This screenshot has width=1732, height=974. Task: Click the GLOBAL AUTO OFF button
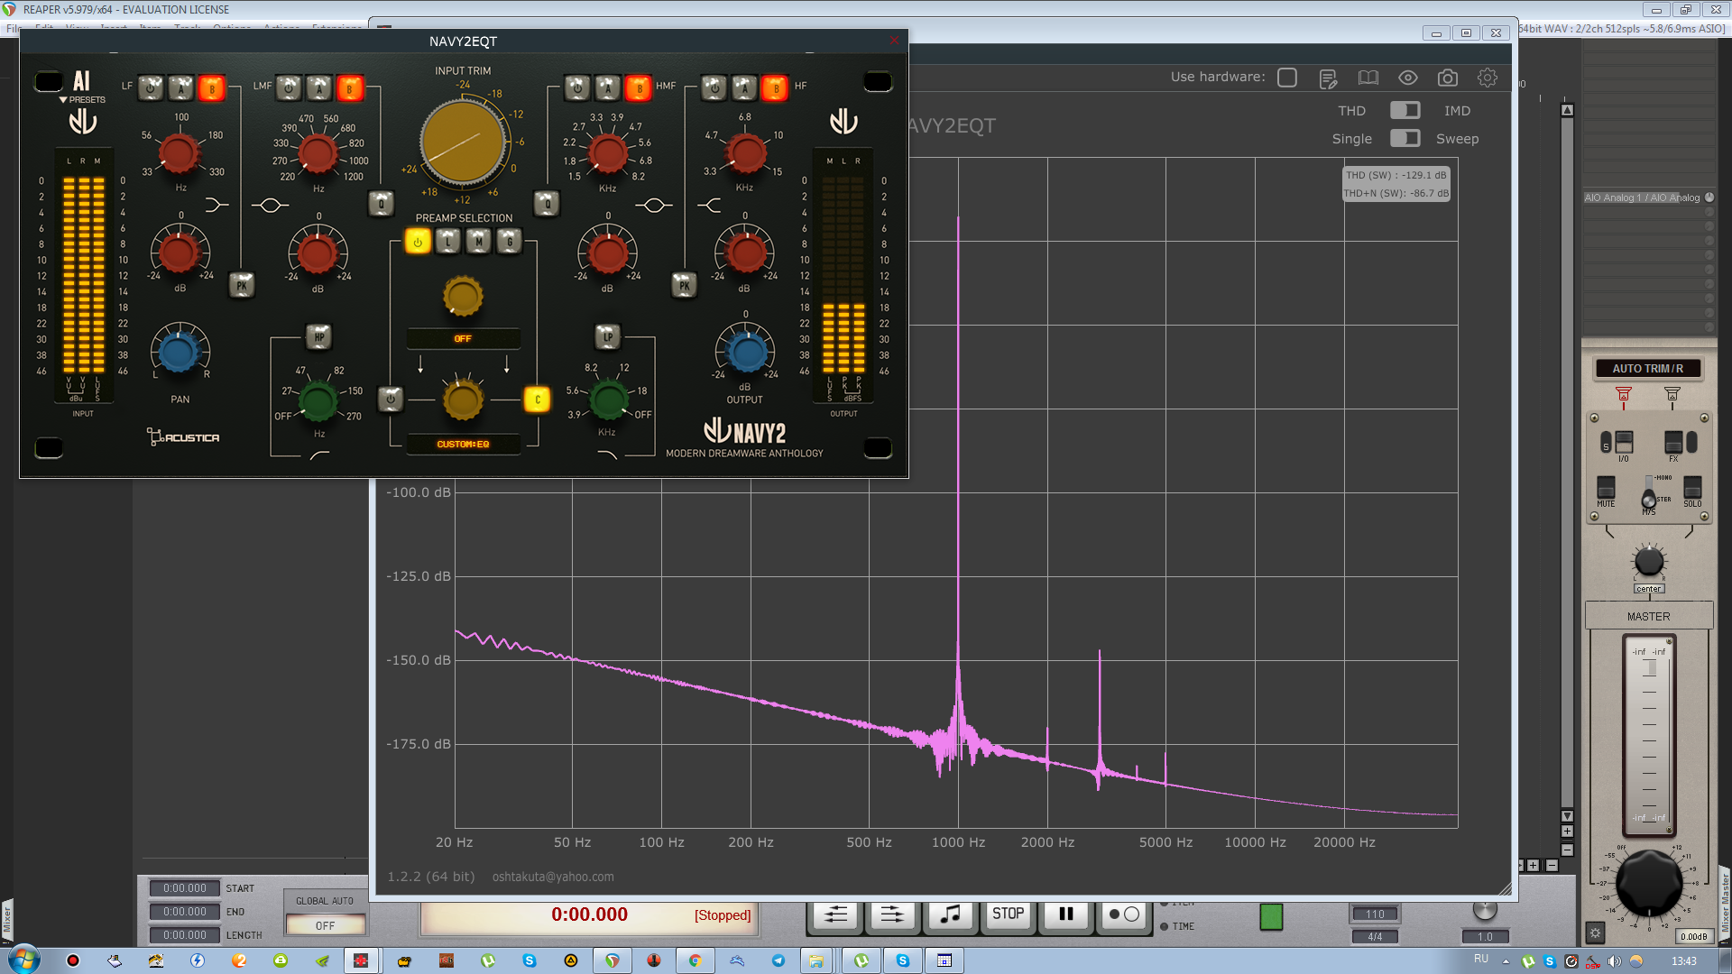click(x=325, y=925)
